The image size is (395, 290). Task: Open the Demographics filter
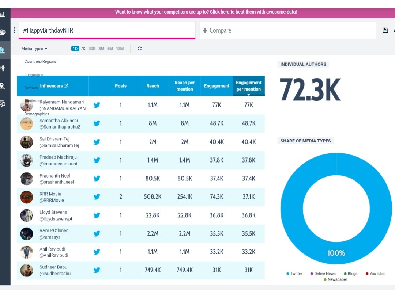coord(37,114)
